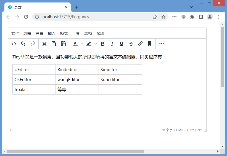The image size is (227, 156).
Task: Open the tab search chevron
Action: [x=191, y=7]
